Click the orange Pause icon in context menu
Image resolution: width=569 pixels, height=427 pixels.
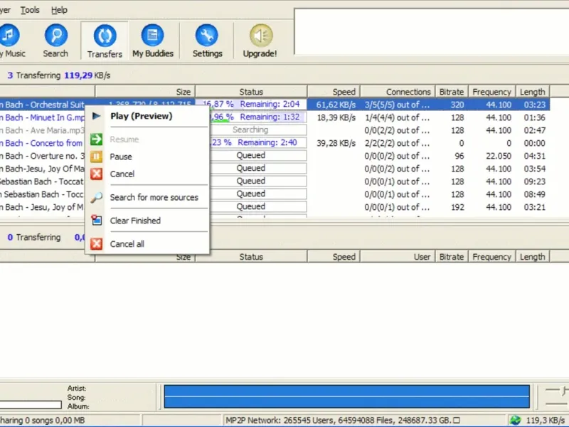pyautogui.click(x=97, y=157)
